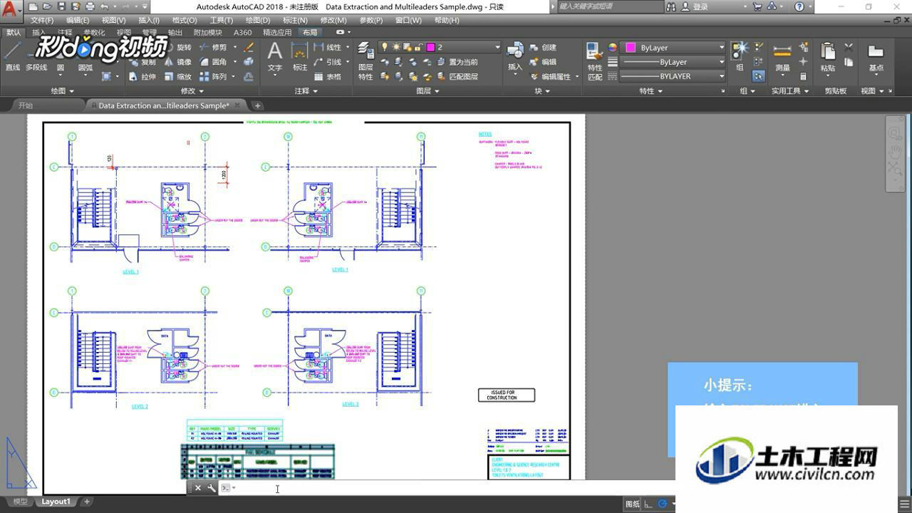
Task: Click the magenta layer color swatch
Action: point(430,47)
